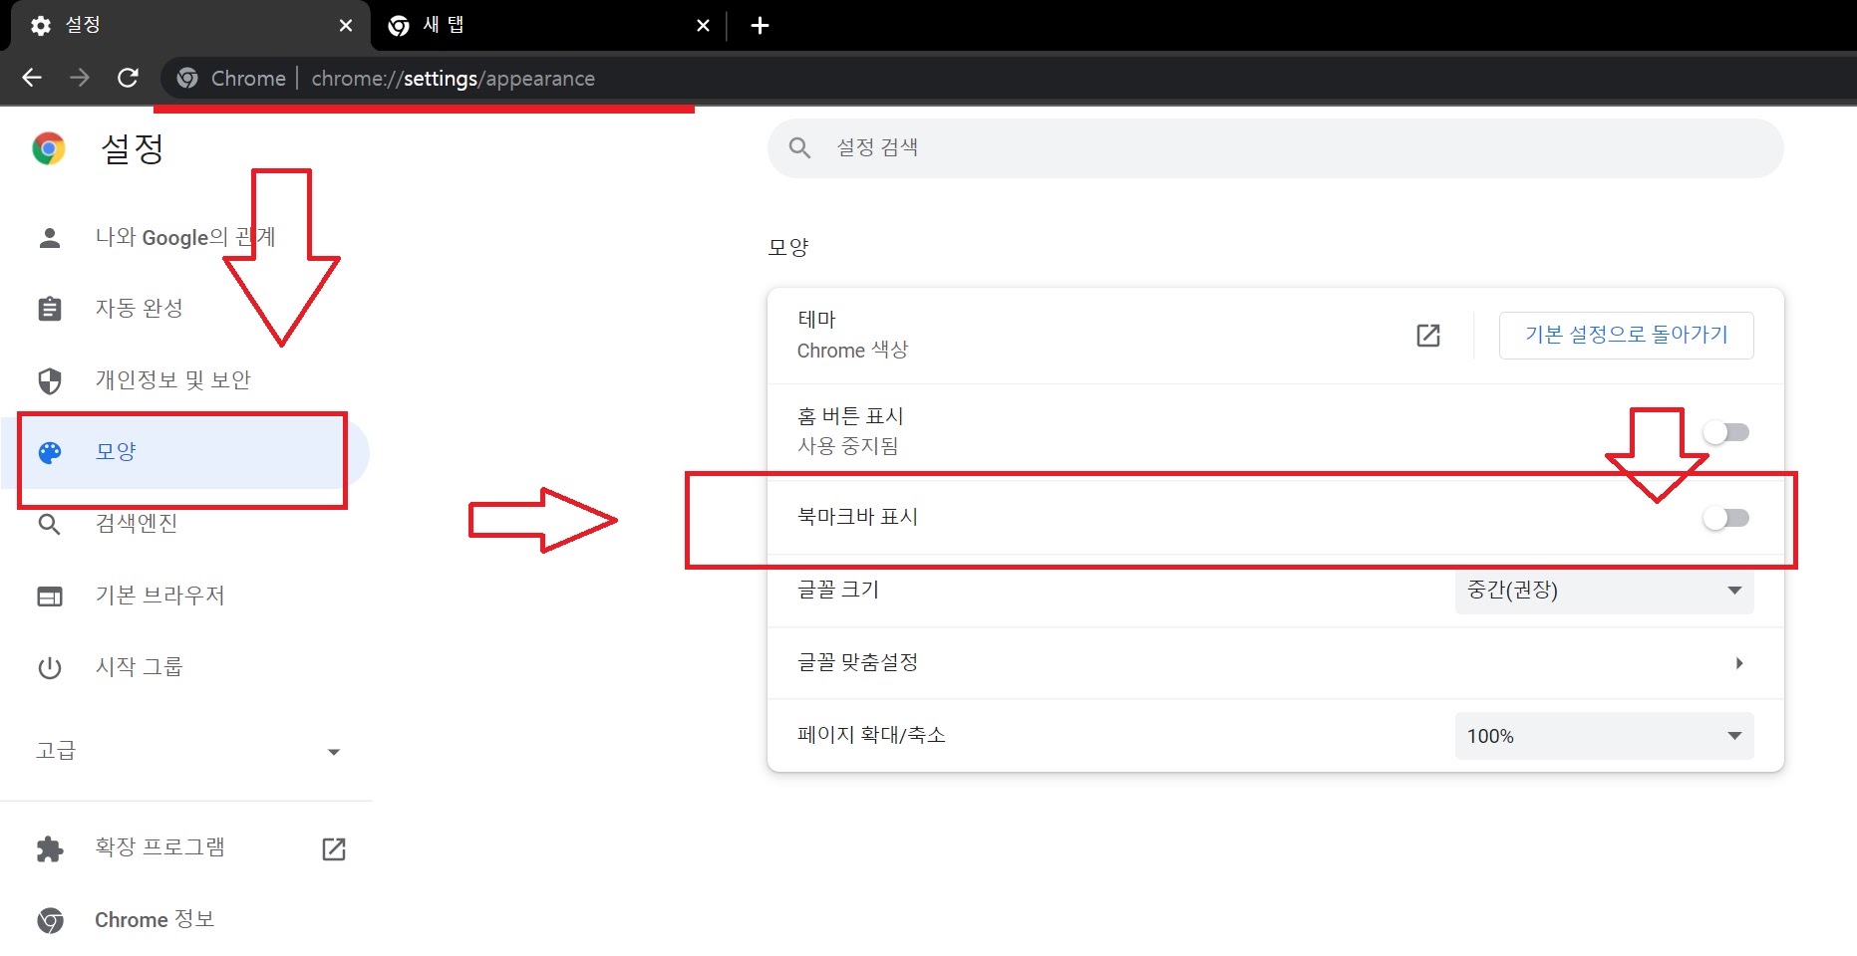
Task: Click the search magnifier icon in 설정 검색
Action: tap(799, 148)
